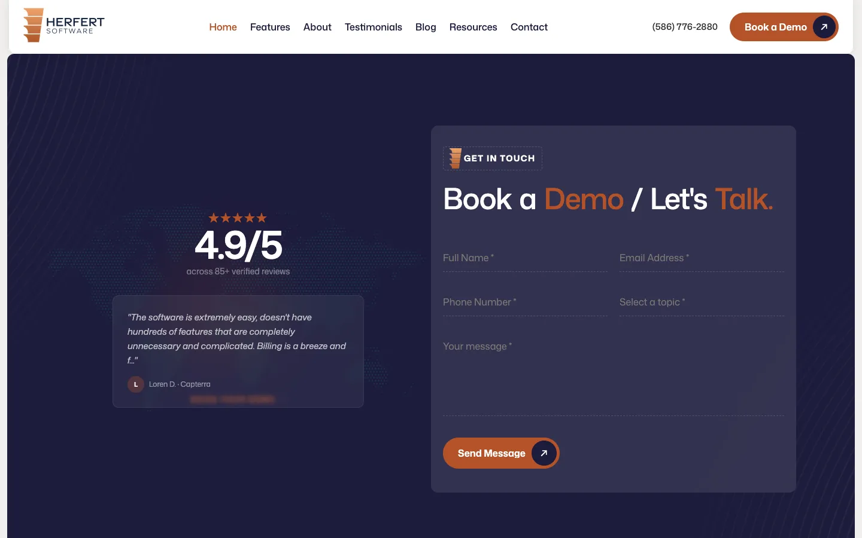Click the arrow icon in Book a Demo
Screen dimensions: 862x538
(x=824, y=27)
